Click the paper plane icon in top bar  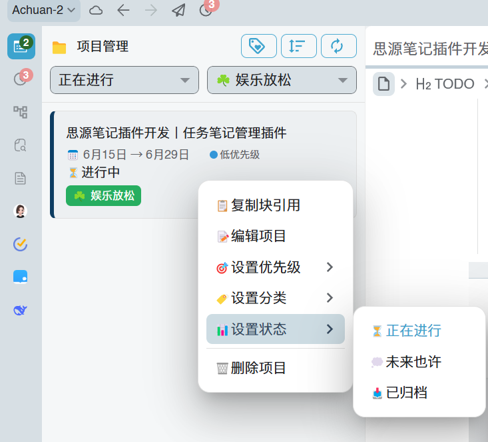[x=178, y=10]
